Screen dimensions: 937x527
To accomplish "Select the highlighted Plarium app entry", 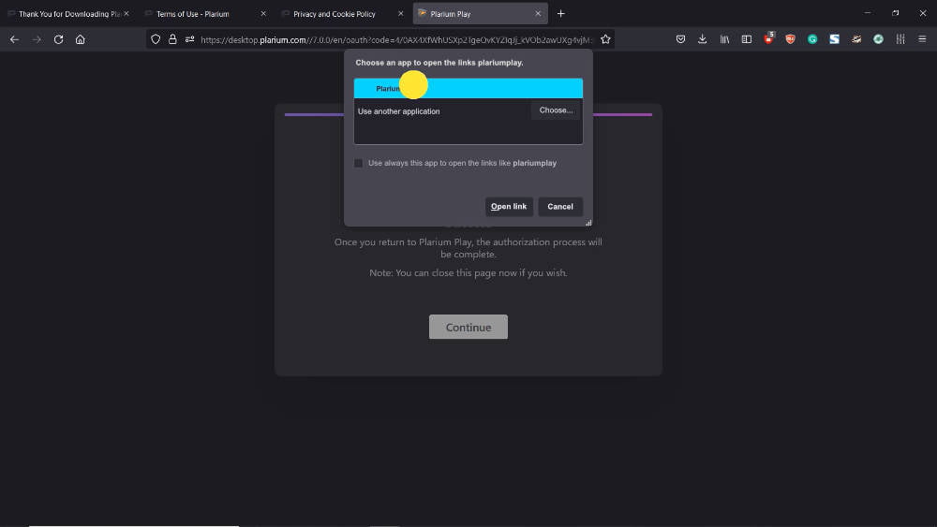I will [468, 88].
